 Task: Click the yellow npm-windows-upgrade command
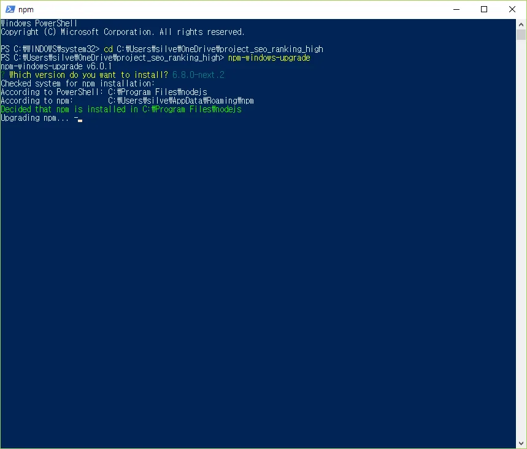pos(269,58)
